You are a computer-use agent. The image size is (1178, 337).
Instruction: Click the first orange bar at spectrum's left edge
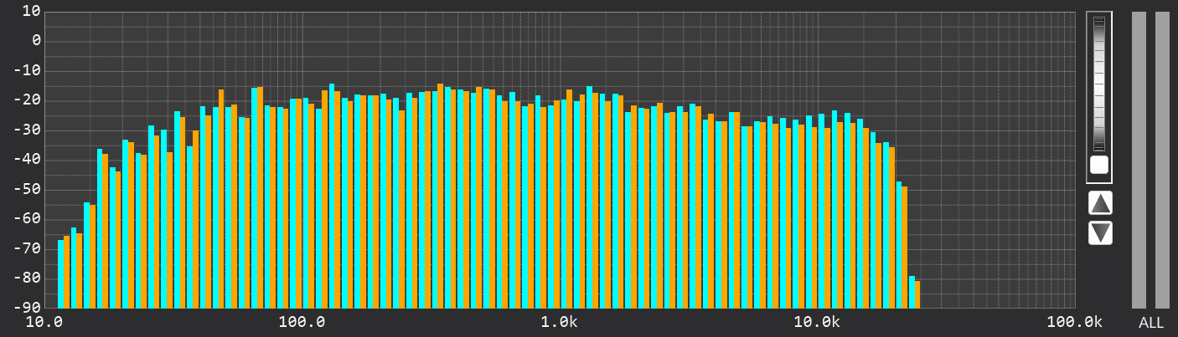(x=66, y=272)
